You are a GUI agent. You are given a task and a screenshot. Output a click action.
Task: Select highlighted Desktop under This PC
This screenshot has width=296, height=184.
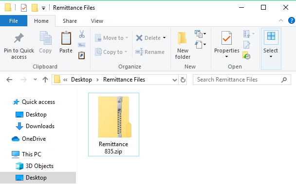(x=38, y=178)
